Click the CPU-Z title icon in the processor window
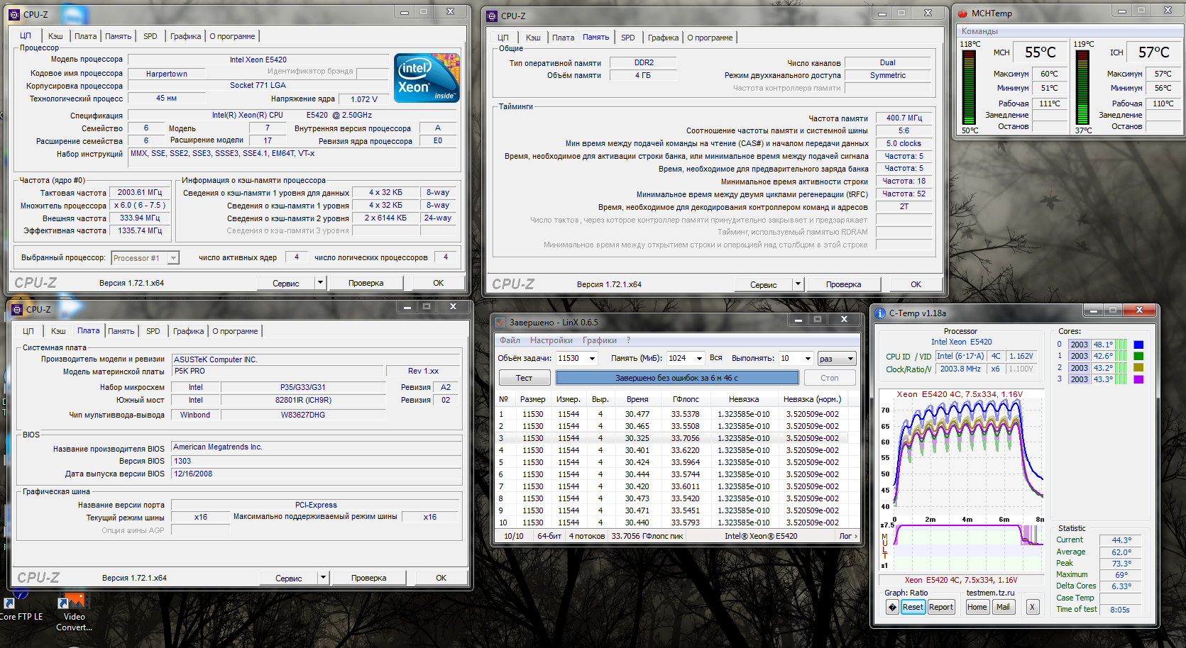The height and width of the screenshot is (648, 1186). coord(14,14)
